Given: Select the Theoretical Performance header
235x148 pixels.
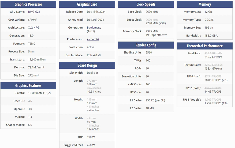Looking at the screenshot, I should pyautogui.click(x=204, y=46).
